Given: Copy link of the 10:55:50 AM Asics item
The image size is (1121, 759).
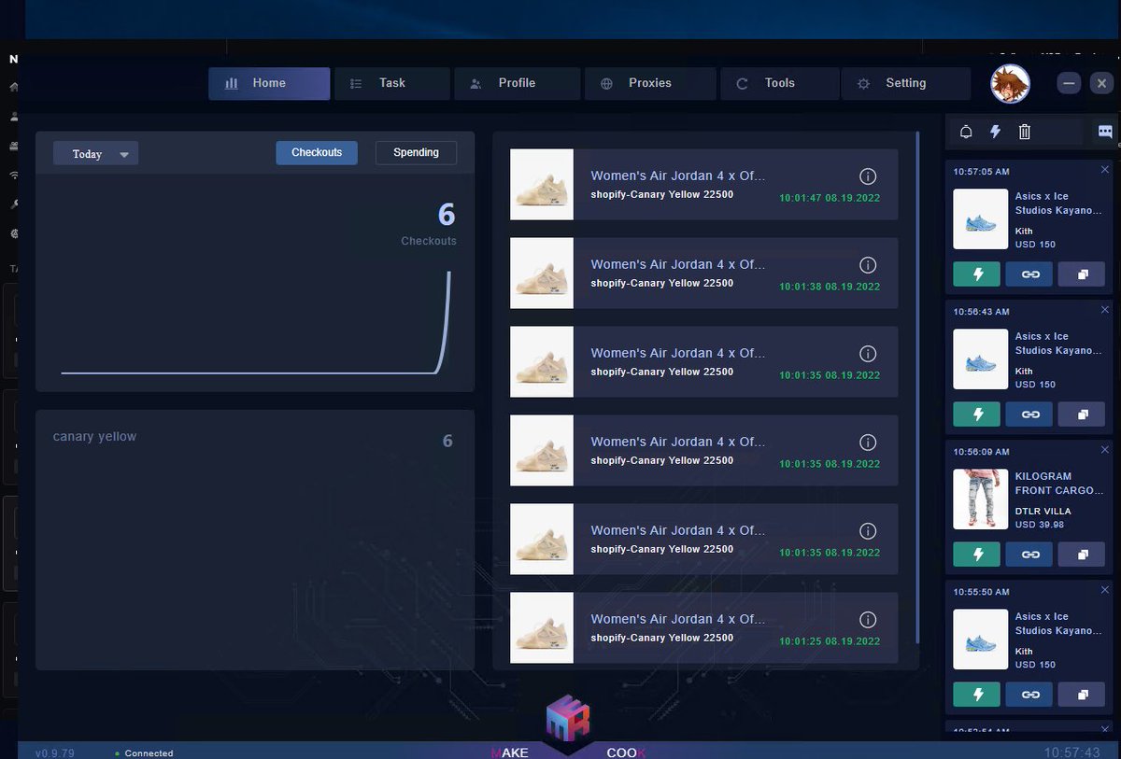Looking at the screenshot, I should pyautogui.click(x=1030, y=695).
